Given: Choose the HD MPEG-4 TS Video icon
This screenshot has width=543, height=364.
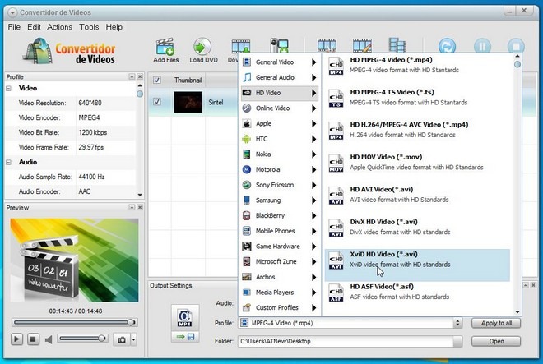Looking at the screenshot, I should pos(336,99).
